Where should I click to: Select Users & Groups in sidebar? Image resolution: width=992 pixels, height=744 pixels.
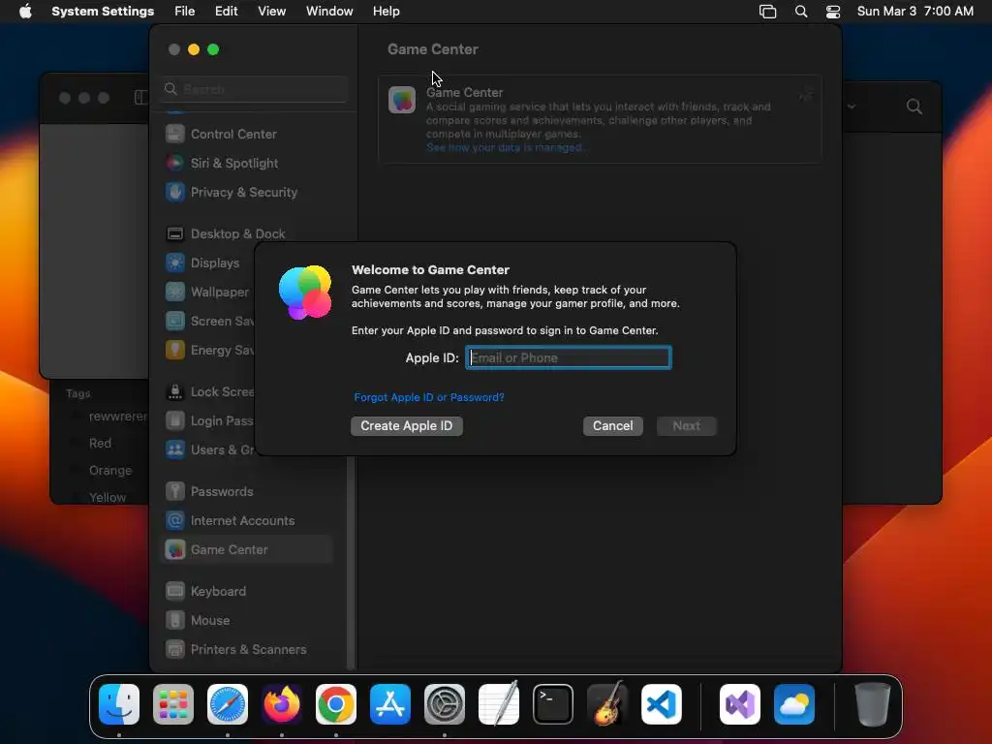(x=207, y=450)
